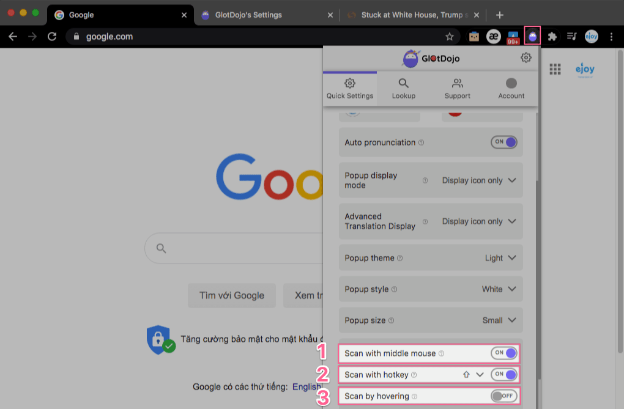624x409 pixels.
Task: Click the English language link
Action: [306, 387]
